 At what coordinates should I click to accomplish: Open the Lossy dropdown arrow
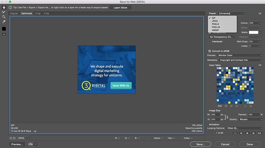click(x=260, y=46)
